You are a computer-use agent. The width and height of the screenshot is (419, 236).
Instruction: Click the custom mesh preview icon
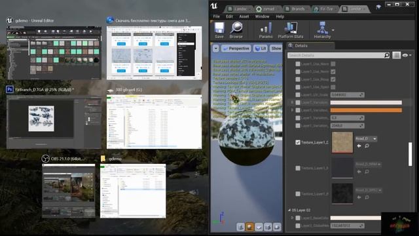point(277,227)
